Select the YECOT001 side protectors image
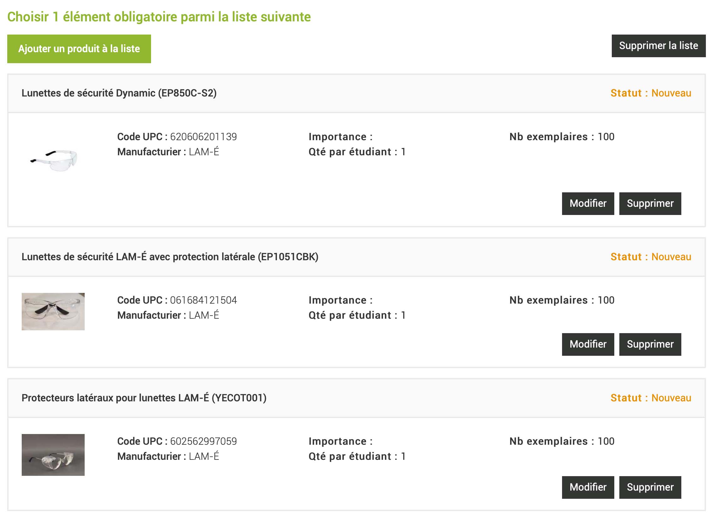The image size is (715, 528). 53,455
